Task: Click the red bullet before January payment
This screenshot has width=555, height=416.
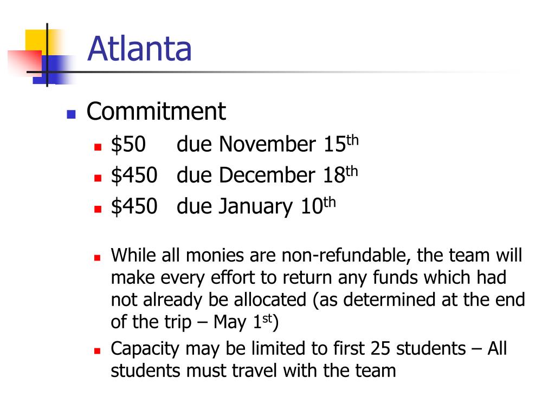Action: pos(98,209)
